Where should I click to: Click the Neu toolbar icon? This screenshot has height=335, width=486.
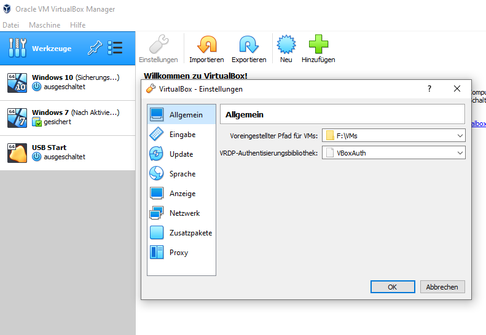[286, 44]
